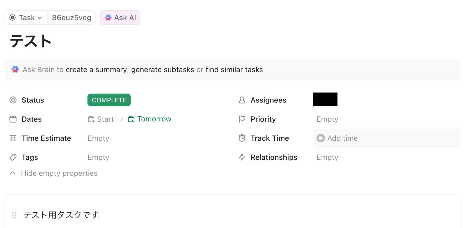This screenshot has width=465, height=228.
Task: Click the 'generate subtasks' link
Action: tap(163, 69)
